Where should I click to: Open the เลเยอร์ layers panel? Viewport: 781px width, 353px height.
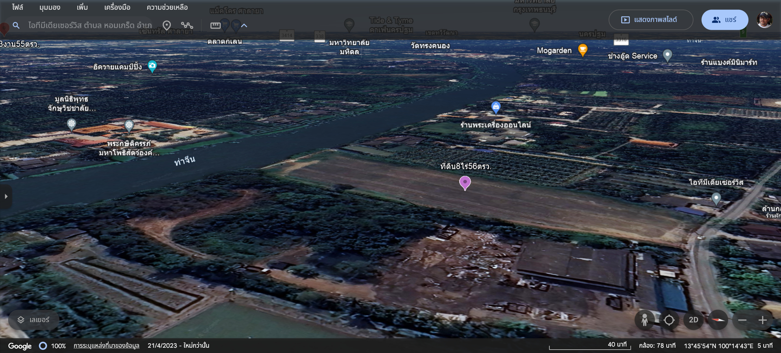tap(33, 320)
